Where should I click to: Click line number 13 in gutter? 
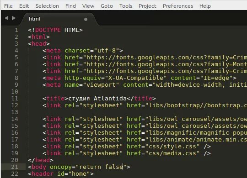[15, 112]
